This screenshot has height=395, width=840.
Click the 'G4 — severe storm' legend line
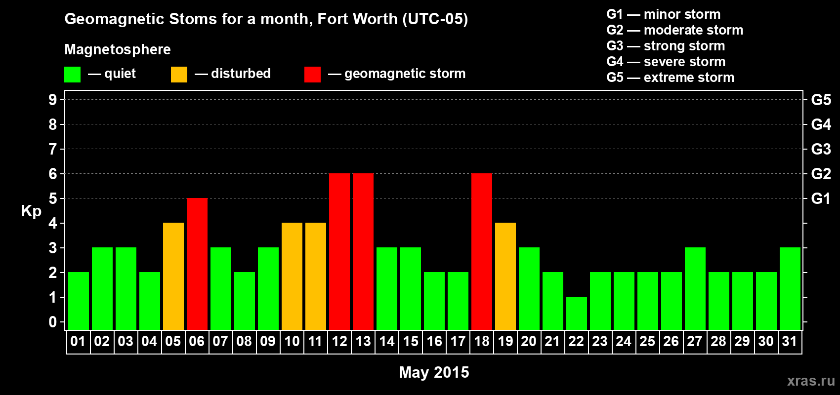666,62
